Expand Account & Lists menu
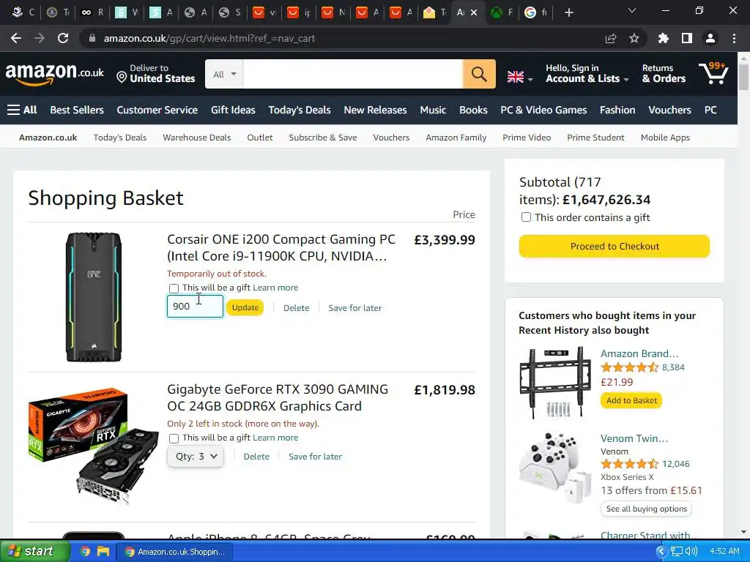Image resolution: width=750 pixels, height=562 pixels. [587, 74]
